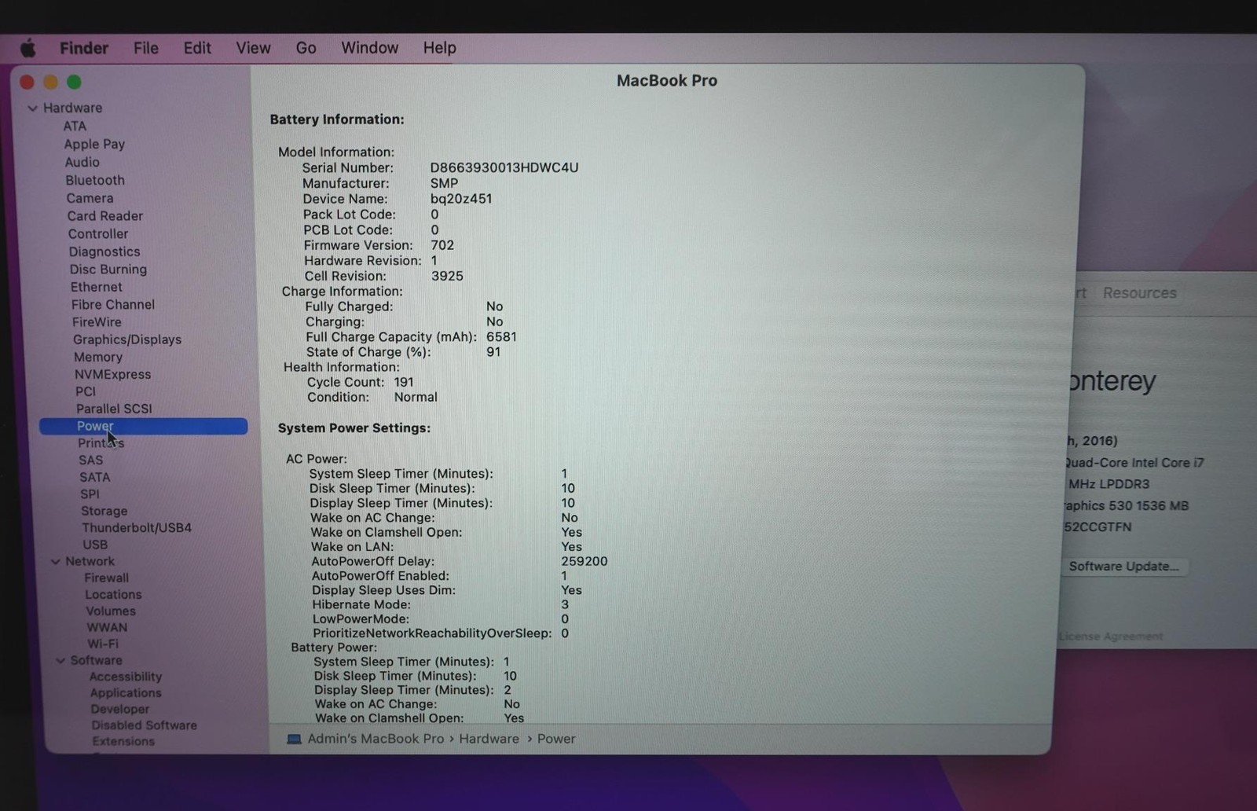
Task: Open the Finder menu
Action: (84, 48)
